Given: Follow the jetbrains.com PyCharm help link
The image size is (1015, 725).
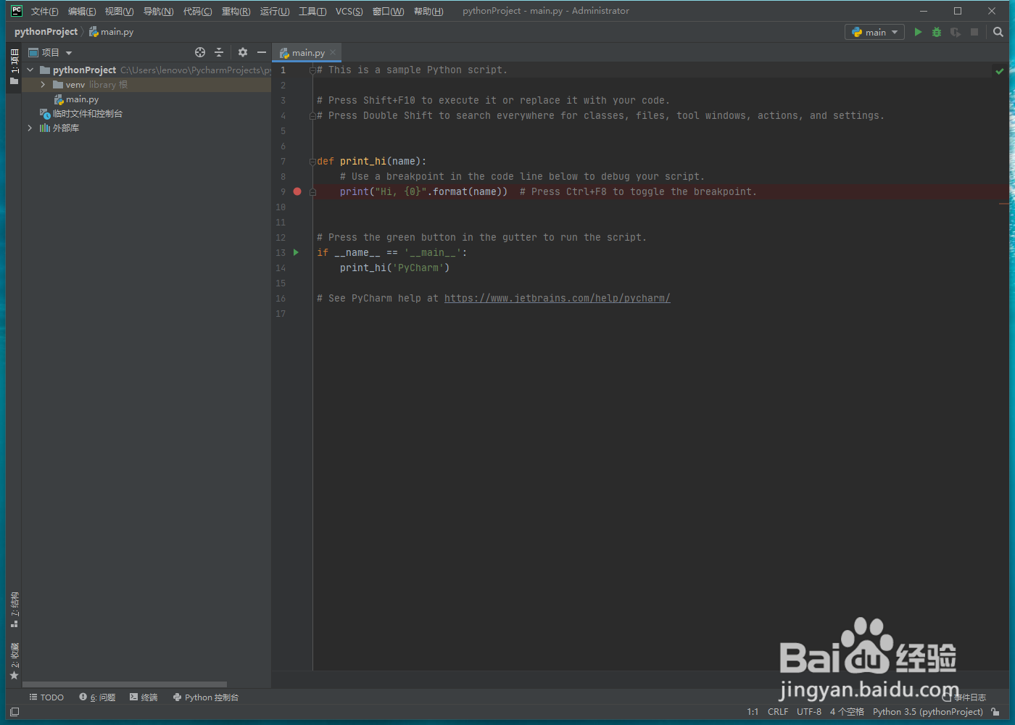Looking at the screenshot, I should click(x=557, y=298).
